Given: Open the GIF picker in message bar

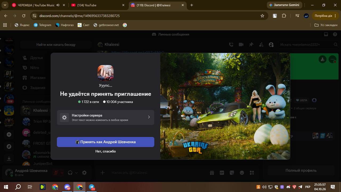Looking at the screenshot, I should [222, 173].
